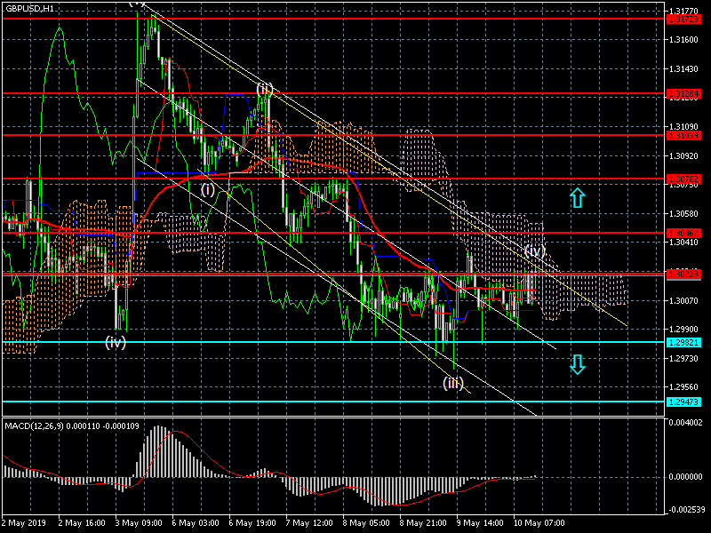This screenshot has width=711, height=533.
Task: Click the 3 May 09:00 time label
Action: point(139,523)
